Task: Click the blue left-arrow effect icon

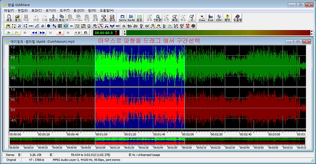Action: coord(72,26)
